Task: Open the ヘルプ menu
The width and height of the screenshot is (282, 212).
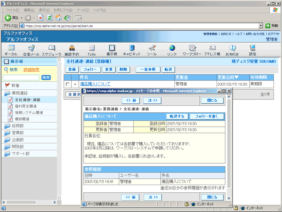Action: [99, 10]
